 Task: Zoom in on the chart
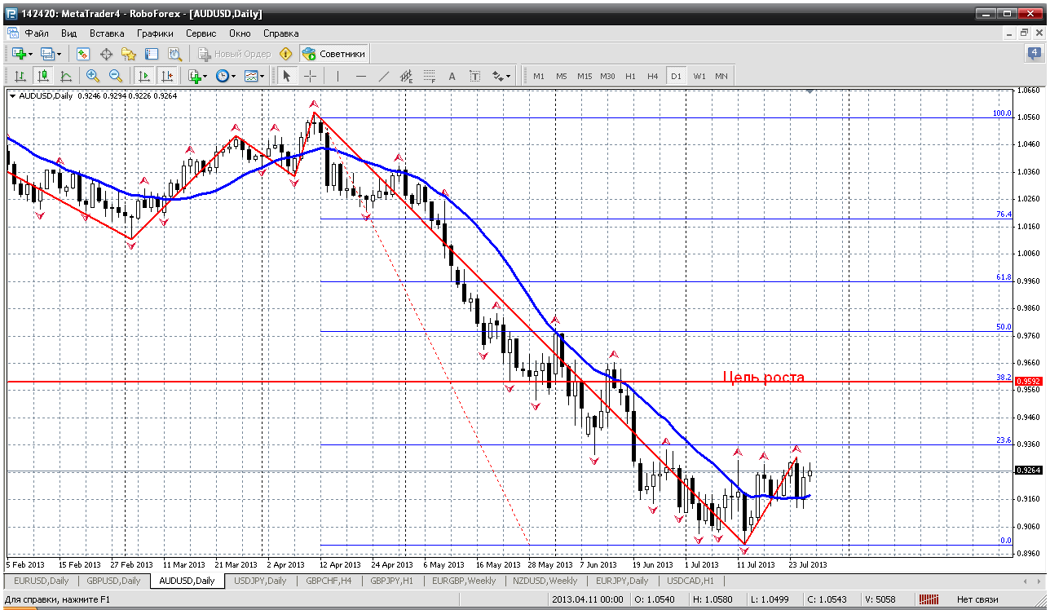tap(92, 76)
